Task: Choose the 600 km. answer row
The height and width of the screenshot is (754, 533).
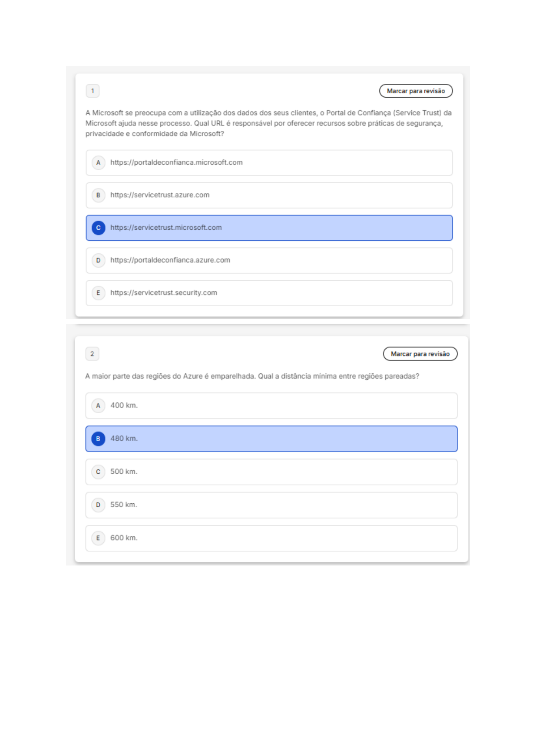Action: (x=271, y=538)
